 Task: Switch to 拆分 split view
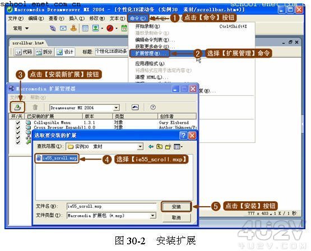click(44, 52)
